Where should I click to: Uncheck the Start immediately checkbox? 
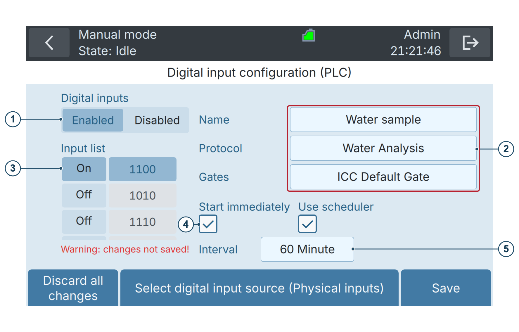pos(208,224)
